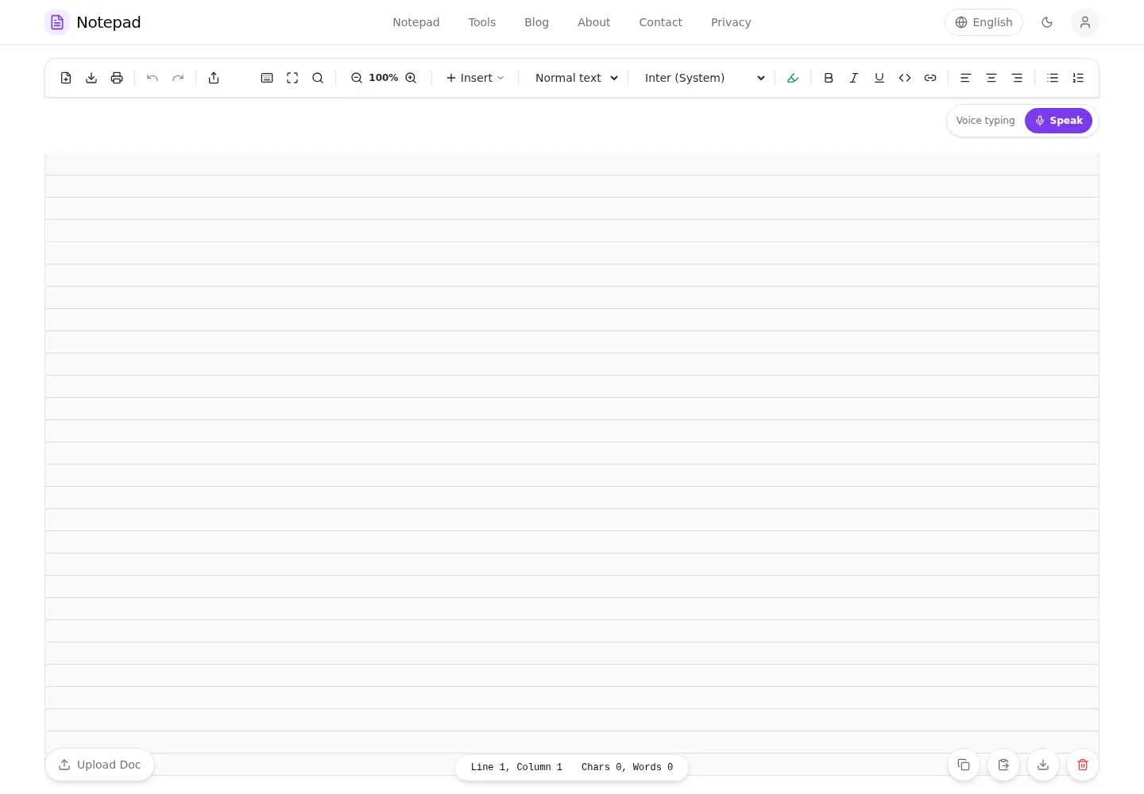
Task: Toggle italic formatting
Action: point(854,78)
